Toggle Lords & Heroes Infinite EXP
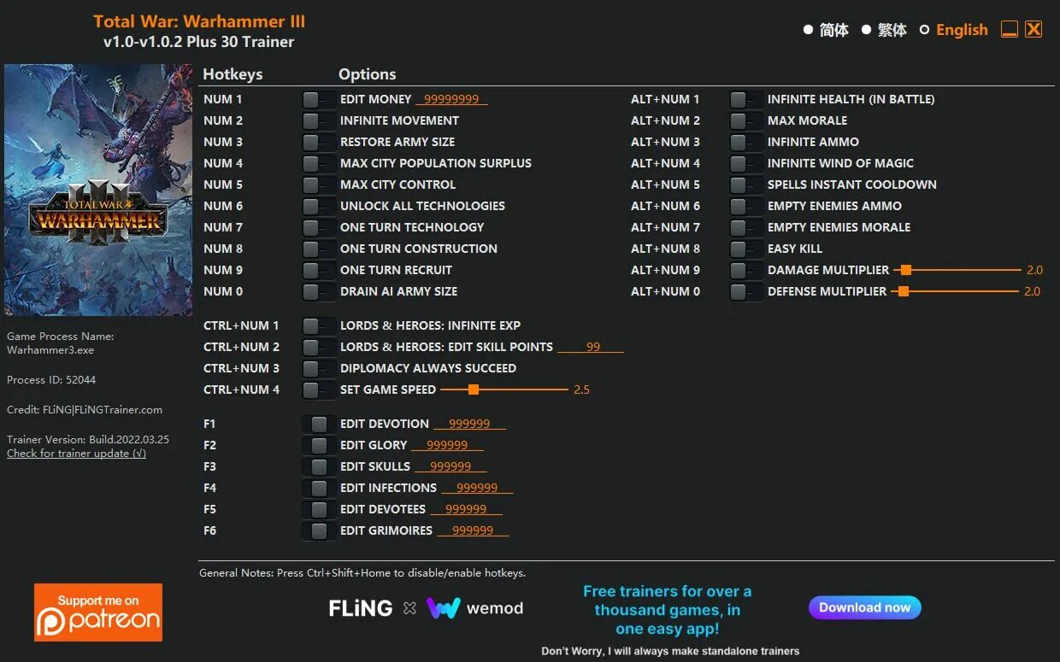Viewport: 1060px width, 662px height. pos(319,325)
